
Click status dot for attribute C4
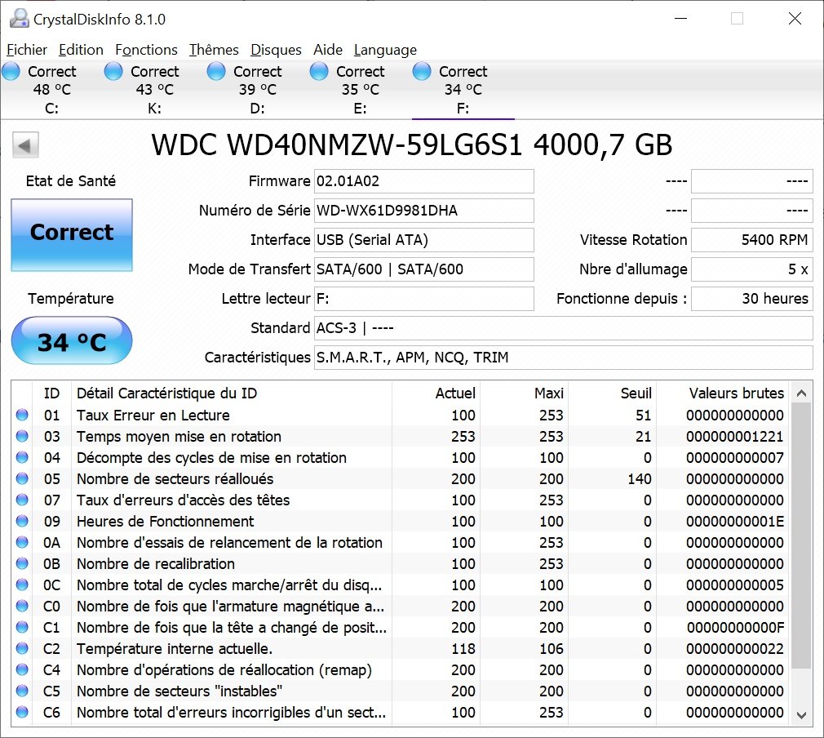[22, 669]
